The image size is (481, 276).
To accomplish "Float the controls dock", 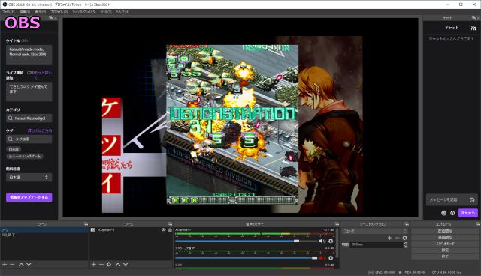I will tap(478, 224).
